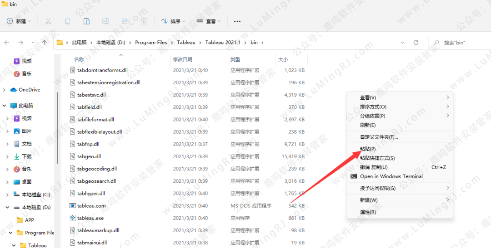Image resolution: width=491 pixels, height=248 pixels.
Task: Click the Share icon in toolbar
Action: pos(125,21)
